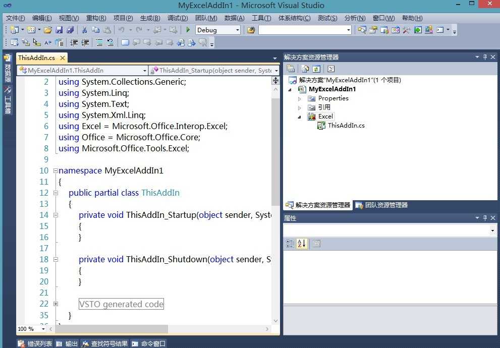500x348 pixels.
Task: Switch to the 团队资源管理器 tab
Action: [x=381, y=205]
